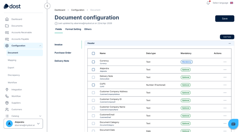
Task: Click the Integration plug icon
Action: pyautogui.click(x=7, y=90)
